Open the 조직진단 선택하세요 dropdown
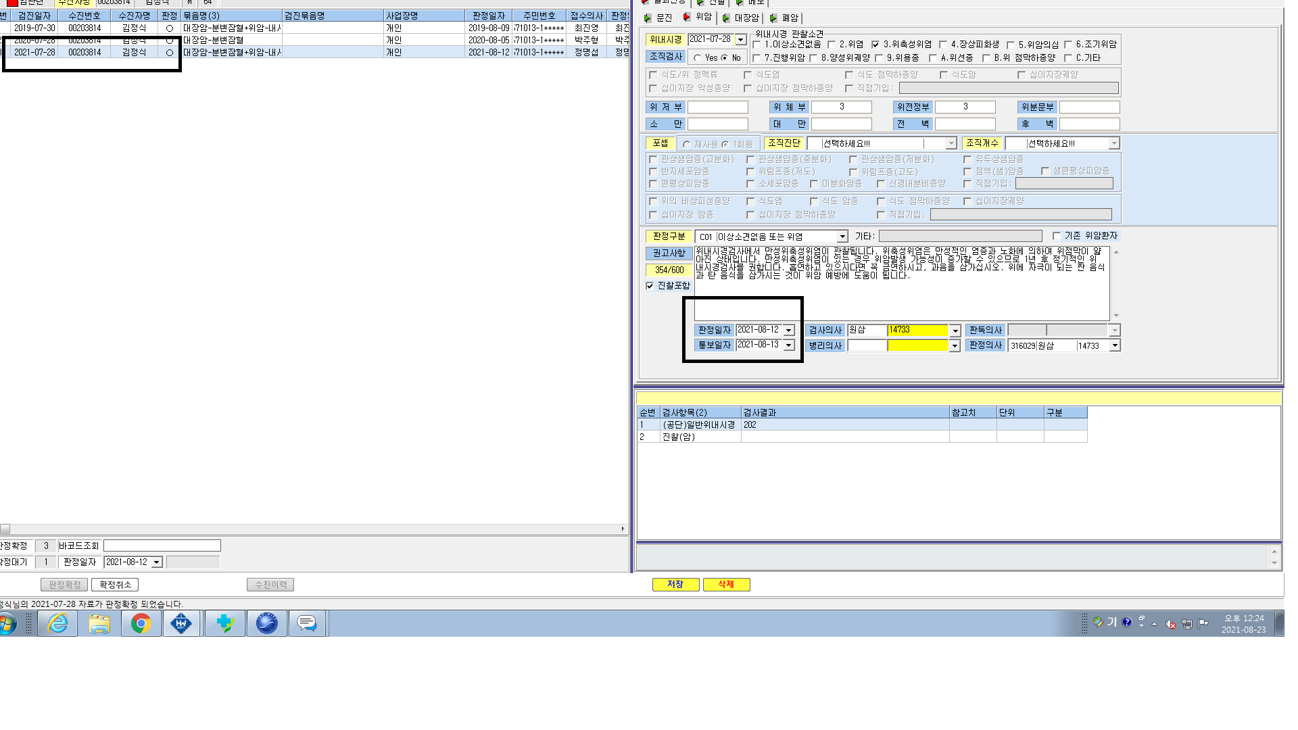The height and width of the screenshot is (730, 1298). click(951, 143)
